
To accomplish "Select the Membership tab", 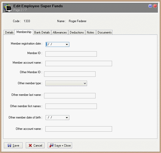I will click(x=24, y=32).
